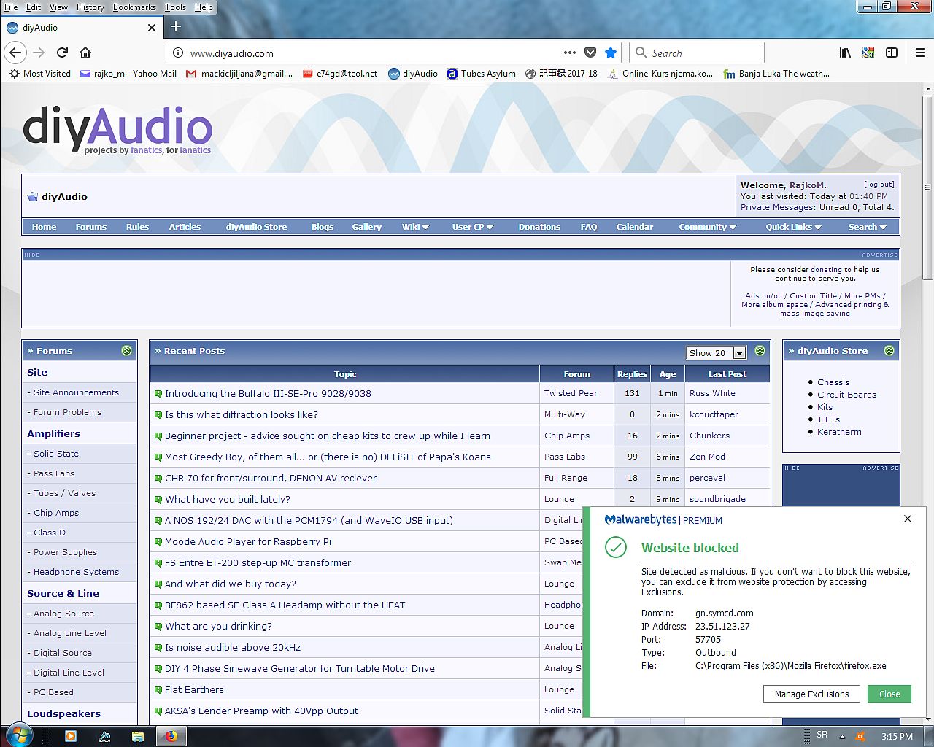Sort the table by Last Post column
The width and height of the screenshot is (934, 747).
(x=727, y=374)
